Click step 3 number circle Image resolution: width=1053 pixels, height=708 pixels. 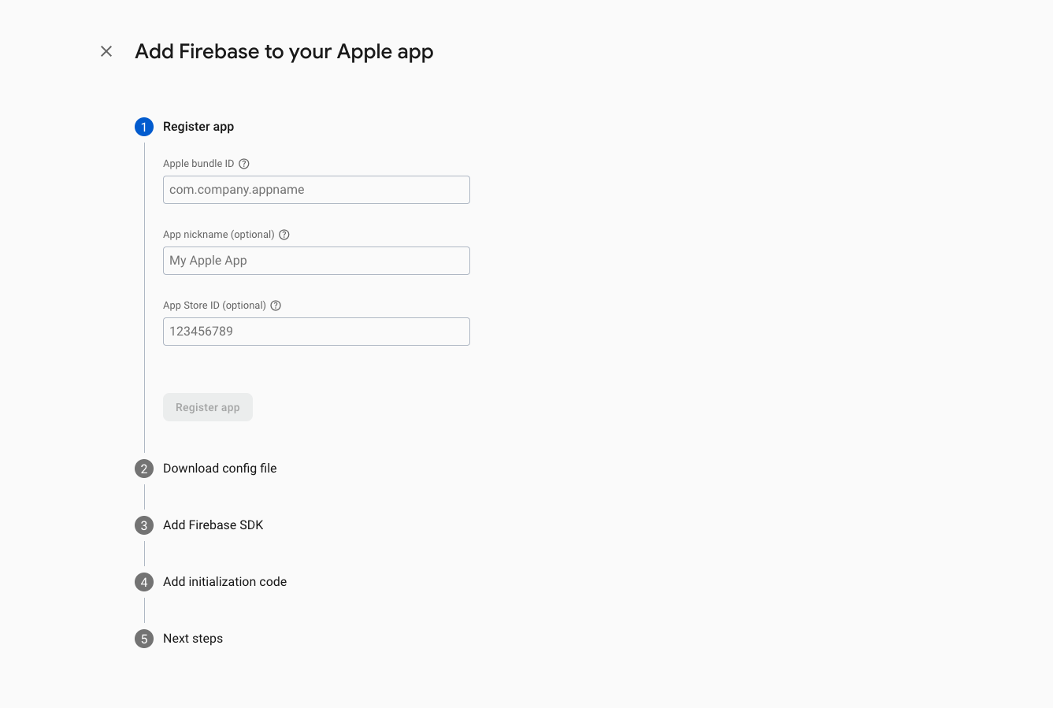point(144,525)
